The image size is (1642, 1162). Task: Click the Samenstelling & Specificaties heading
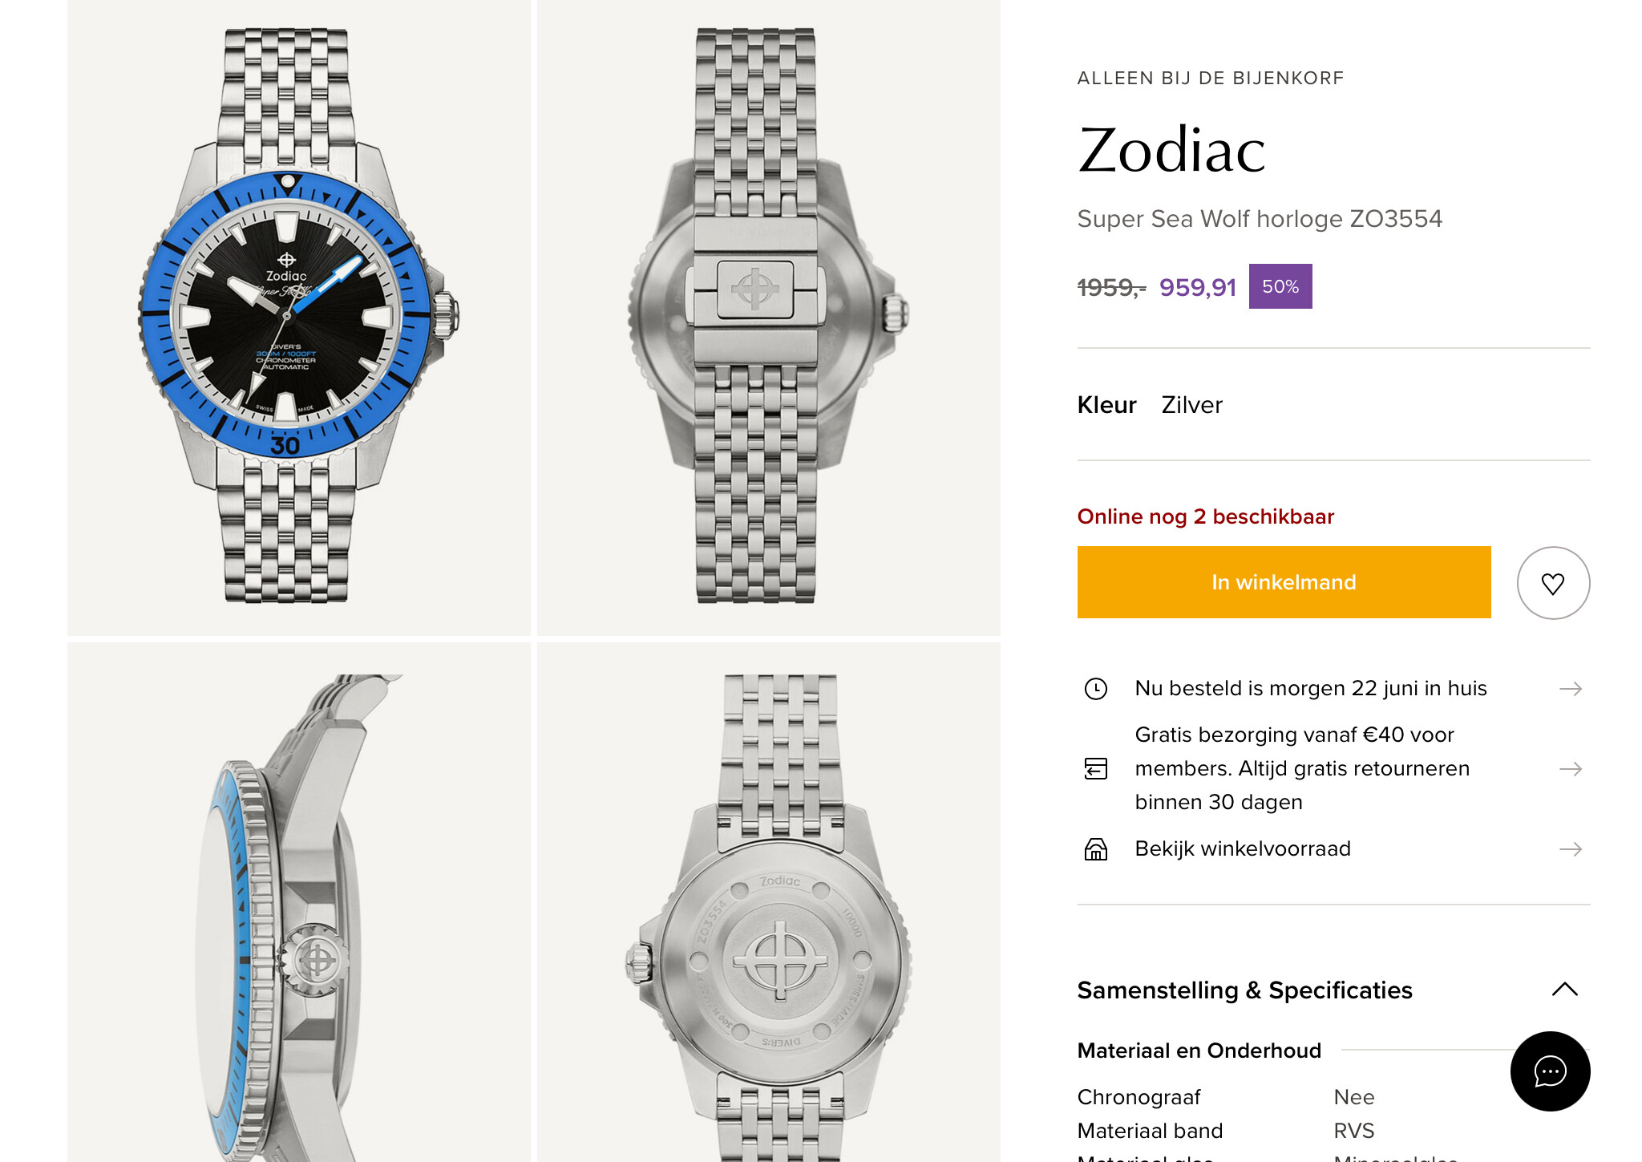tap(1244, 990)
